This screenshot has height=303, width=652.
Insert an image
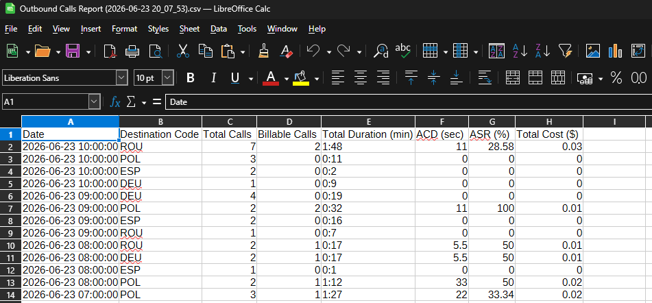click(593, 51)
